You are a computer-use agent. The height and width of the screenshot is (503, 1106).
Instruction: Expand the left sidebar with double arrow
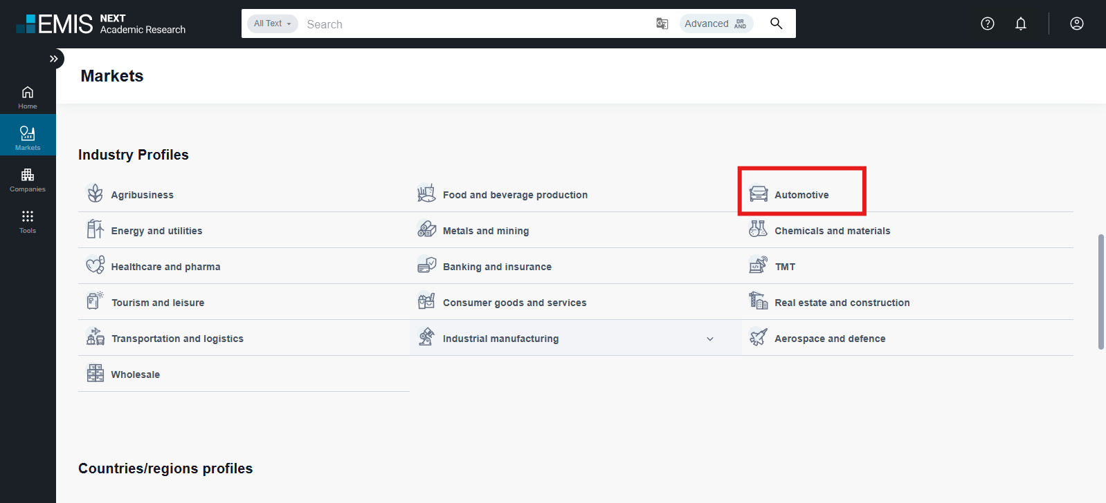click(53, 59)
